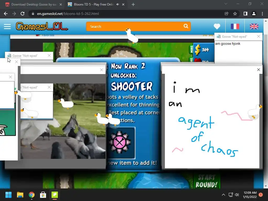Open the Chrome profile icon
Screen dimensions: 268x201
(x=254, y=14)
